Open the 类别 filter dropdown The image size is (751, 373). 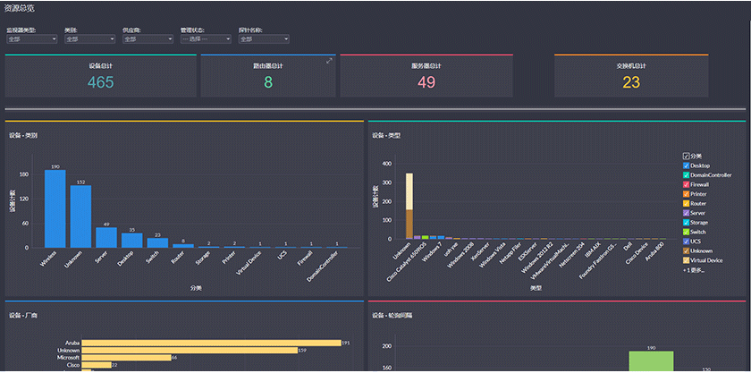pos(90,39)
